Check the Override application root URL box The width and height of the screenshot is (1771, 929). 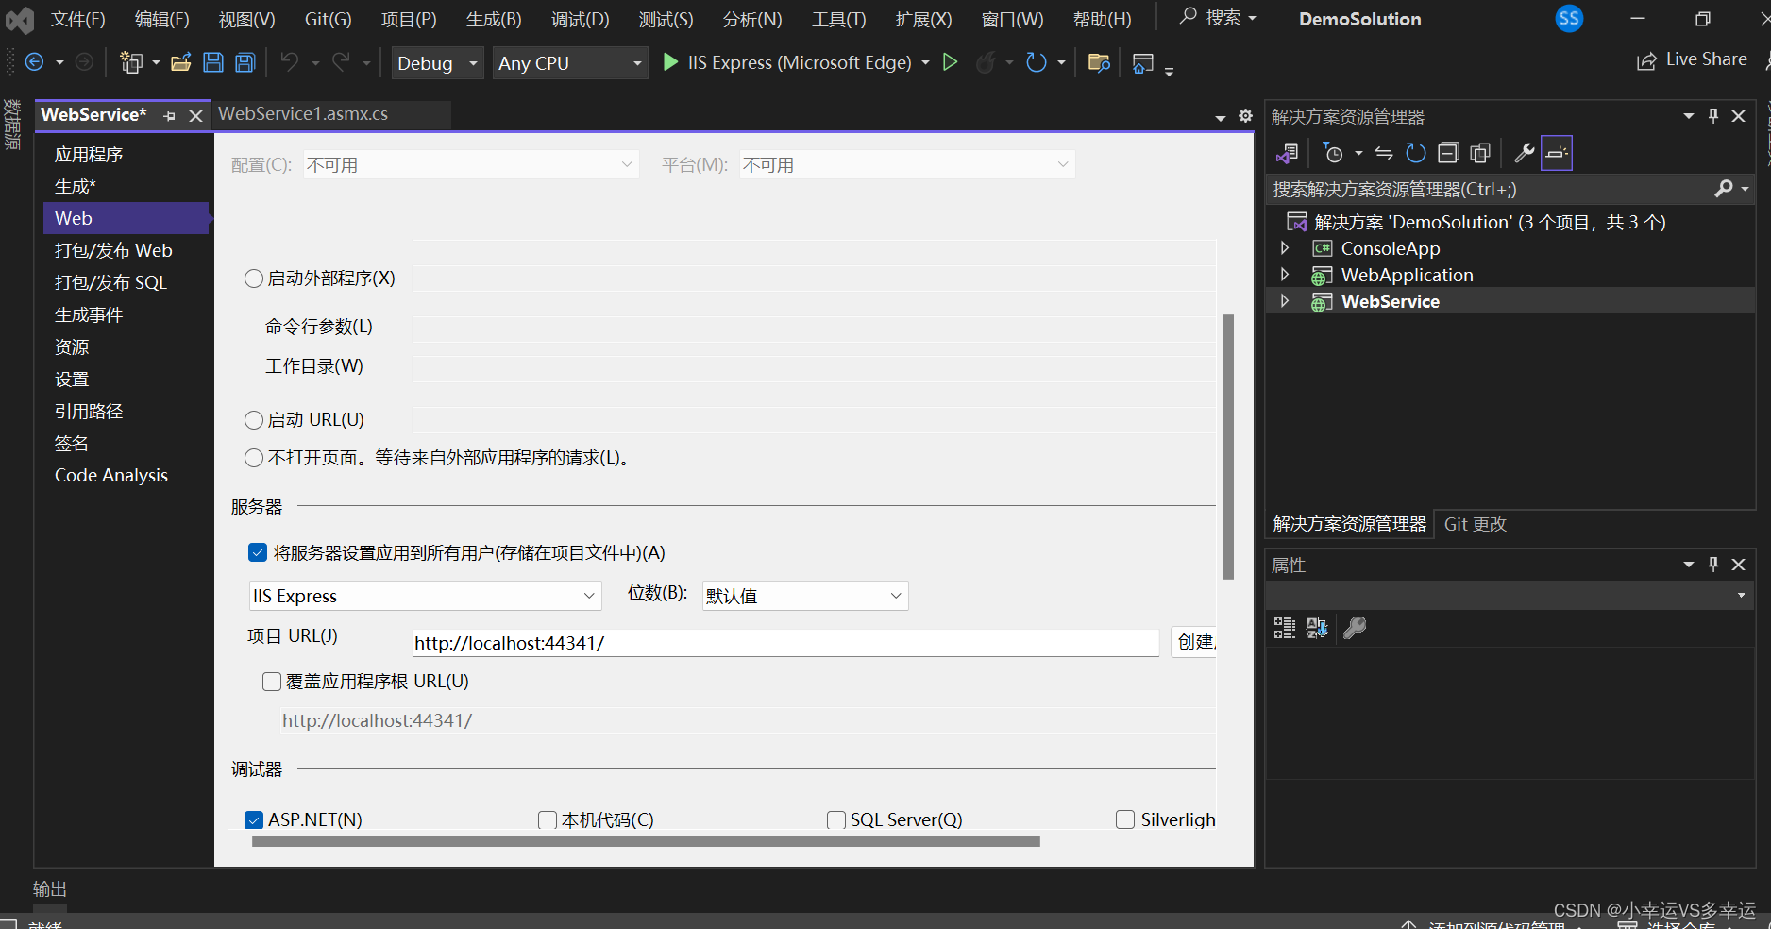pyautogui.click(x=272, y=682)
